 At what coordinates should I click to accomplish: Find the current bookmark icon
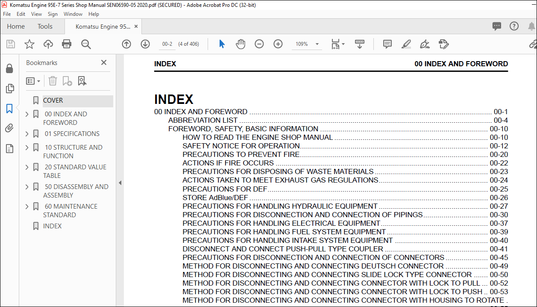click(x=82, y=81)
